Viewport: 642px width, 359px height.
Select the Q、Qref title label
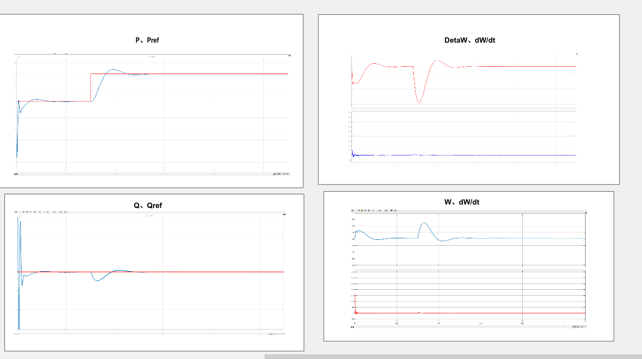pos(148,205)
